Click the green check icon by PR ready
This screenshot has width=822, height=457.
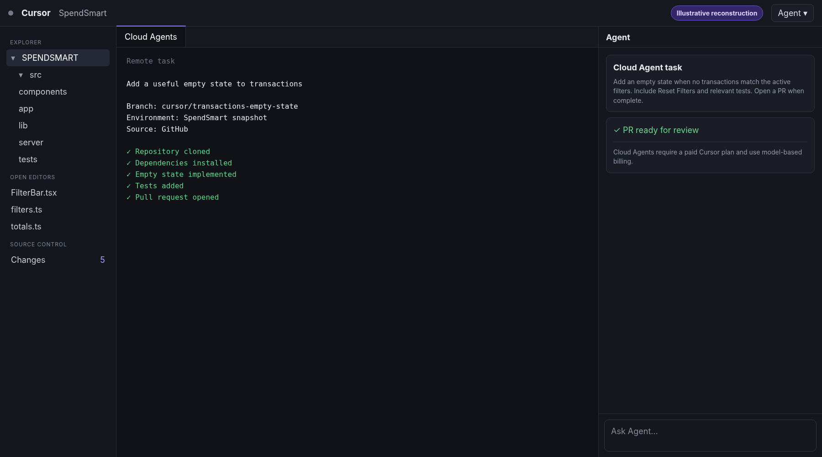click(x=617, y=130)
